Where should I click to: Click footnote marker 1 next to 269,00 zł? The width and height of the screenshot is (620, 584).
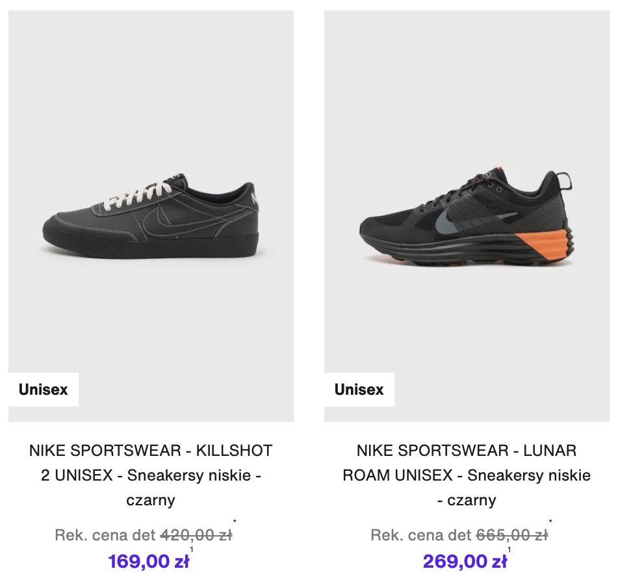tap(509, 551)
